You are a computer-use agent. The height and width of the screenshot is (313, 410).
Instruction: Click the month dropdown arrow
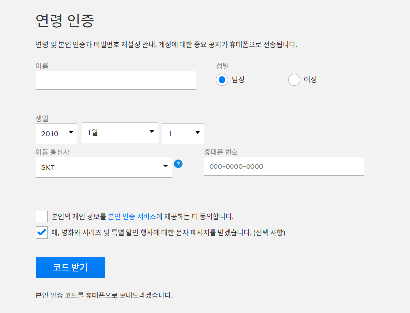pos(151,133)
